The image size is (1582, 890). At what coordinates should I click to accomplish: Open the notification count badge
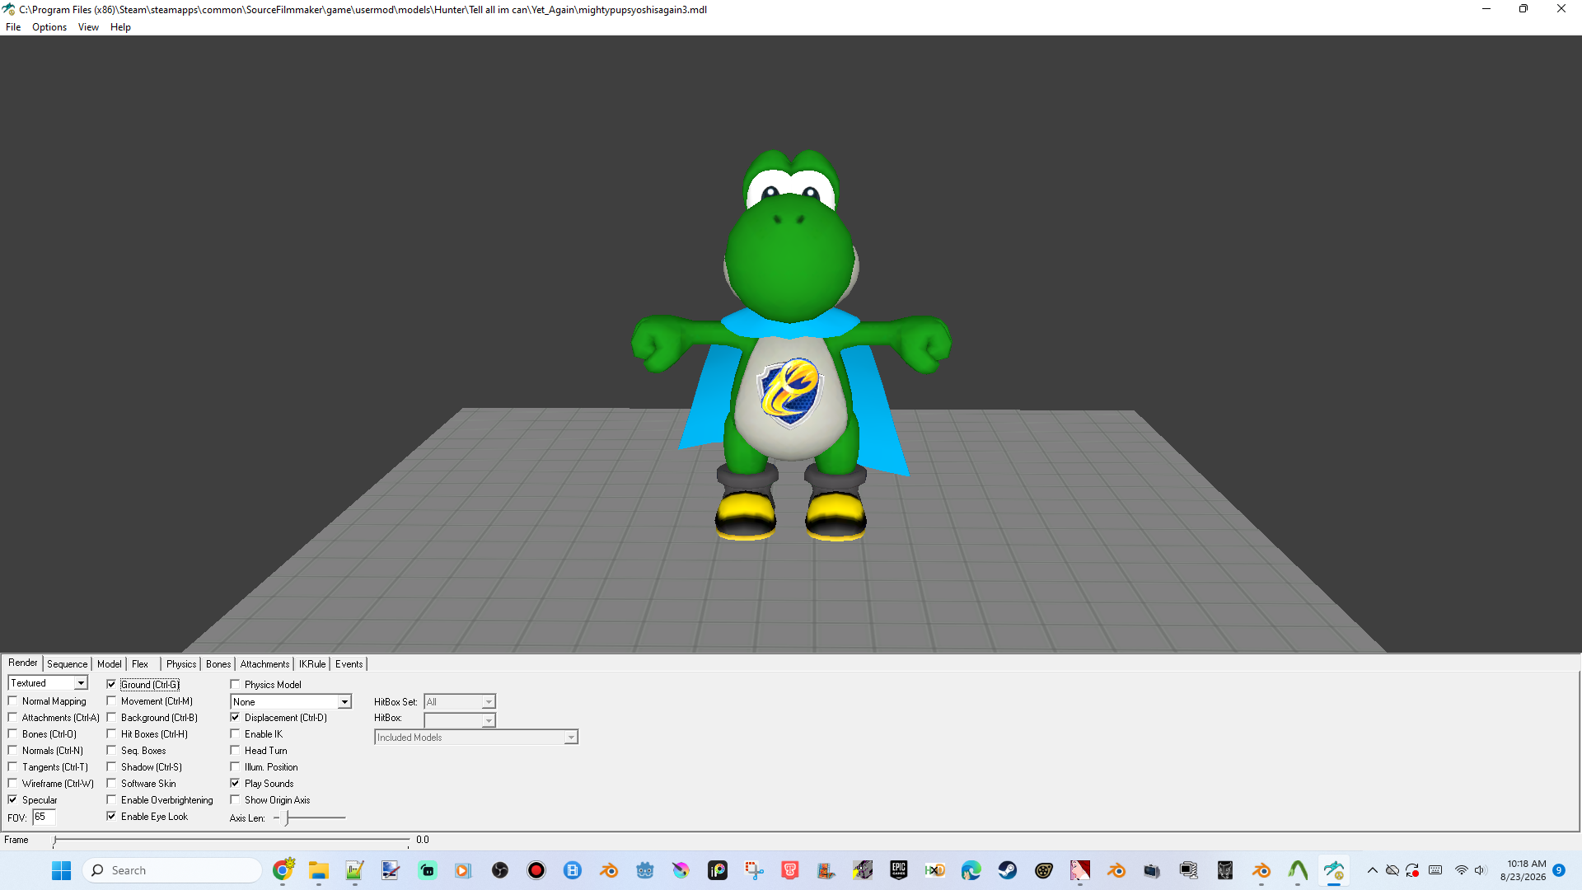tap(1559, 870)
